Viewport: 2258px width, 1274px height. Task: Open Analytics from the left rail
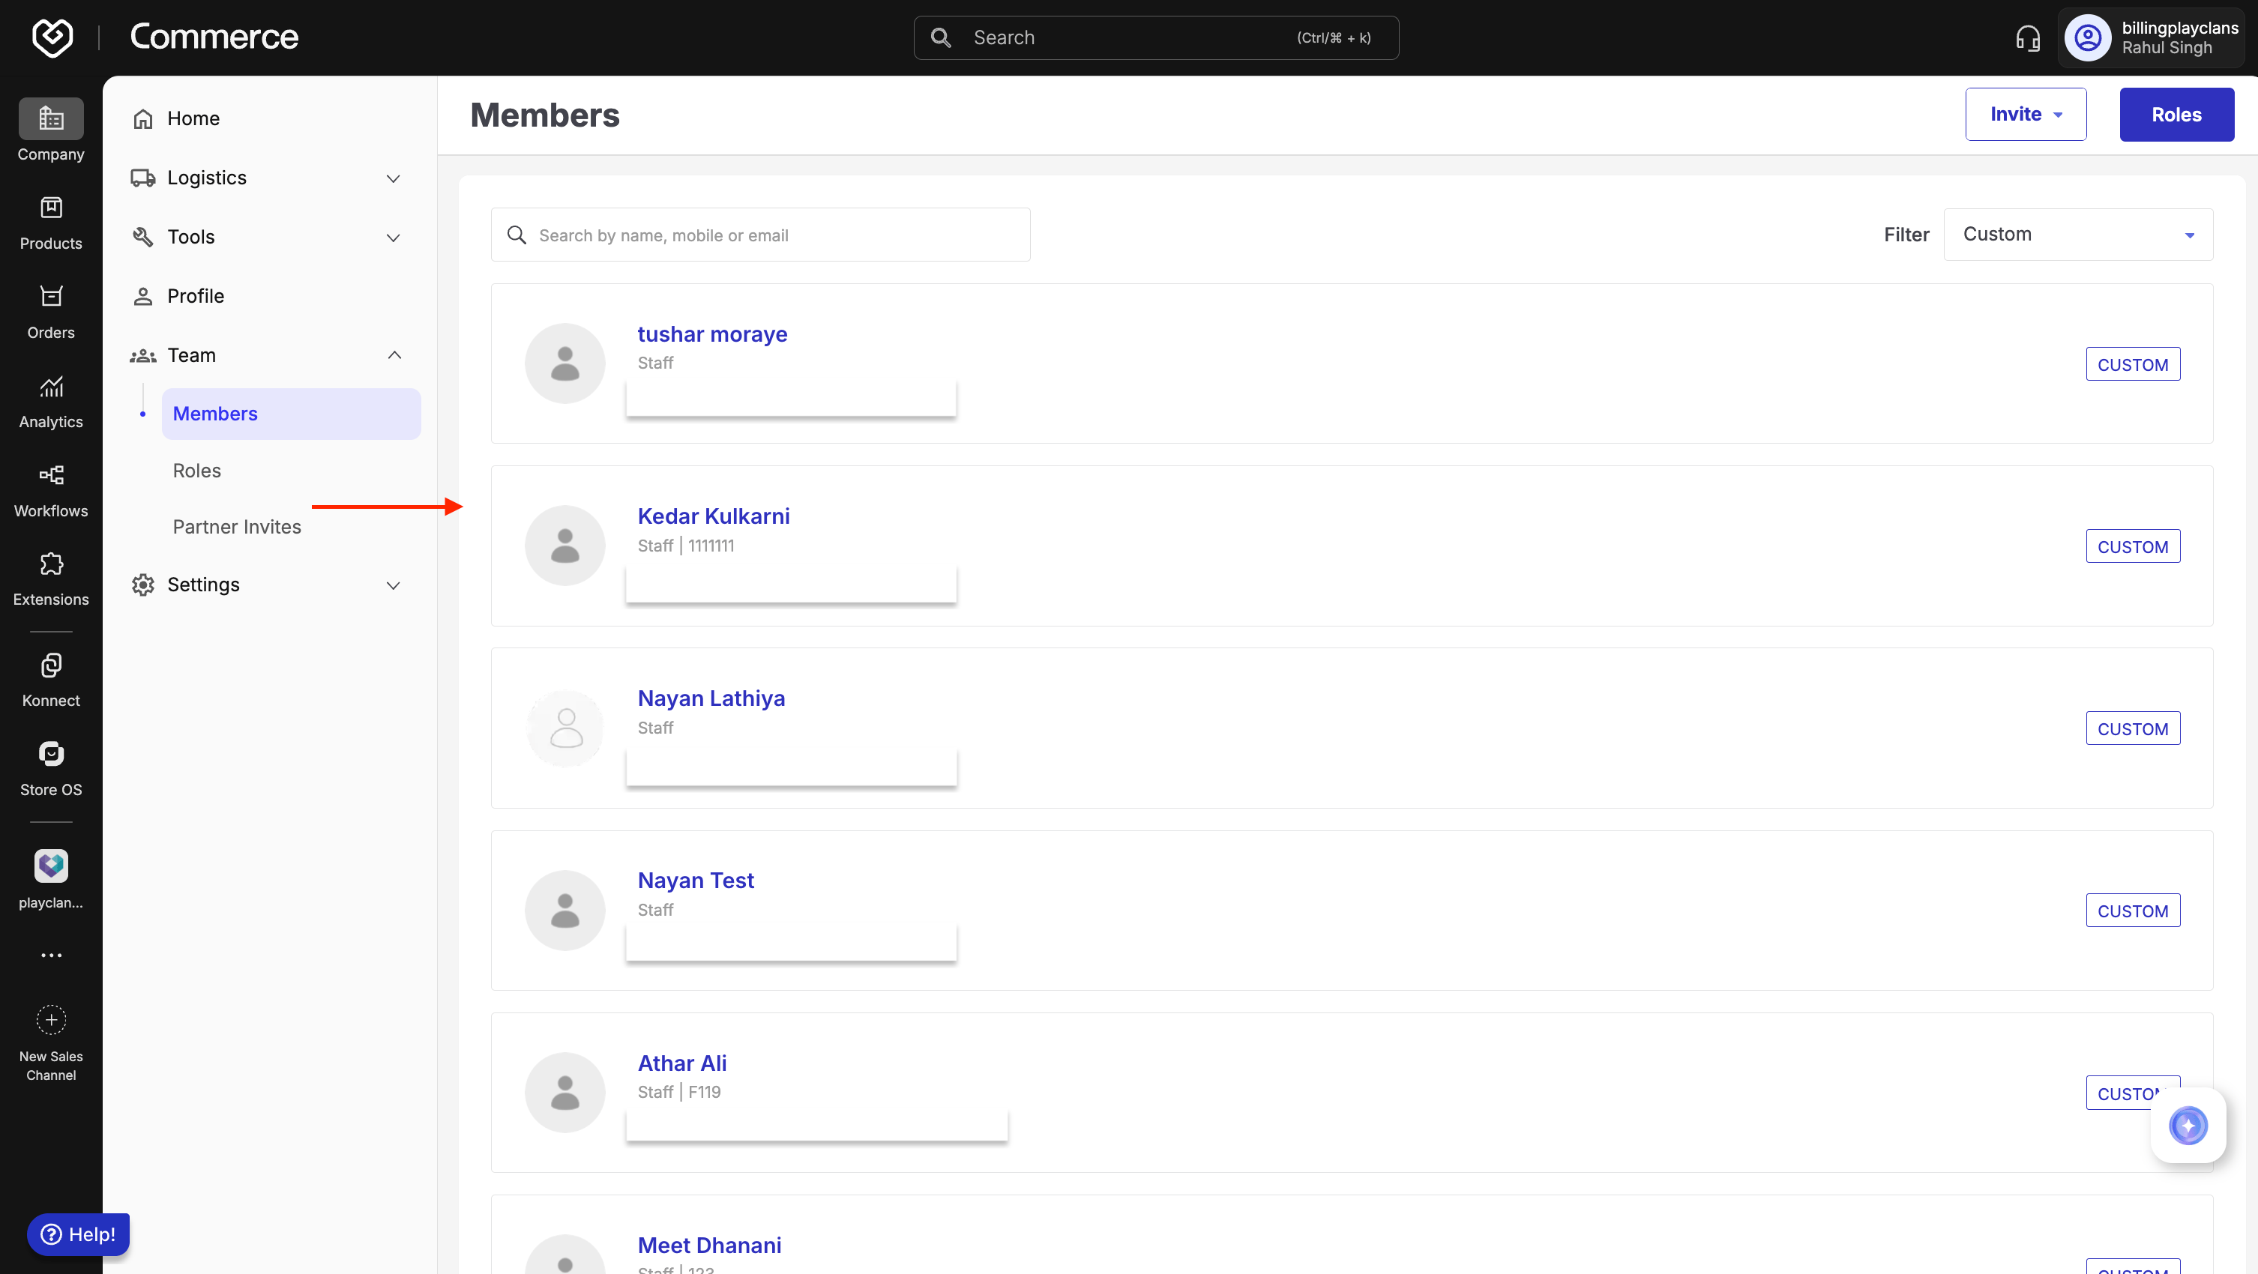51,387
